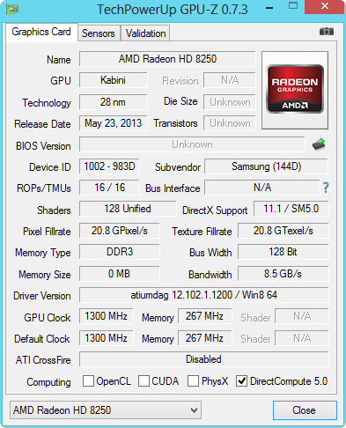
Task: Uncheck the DirectCompute 5.0 checkbox
Action: pos(241,381)
